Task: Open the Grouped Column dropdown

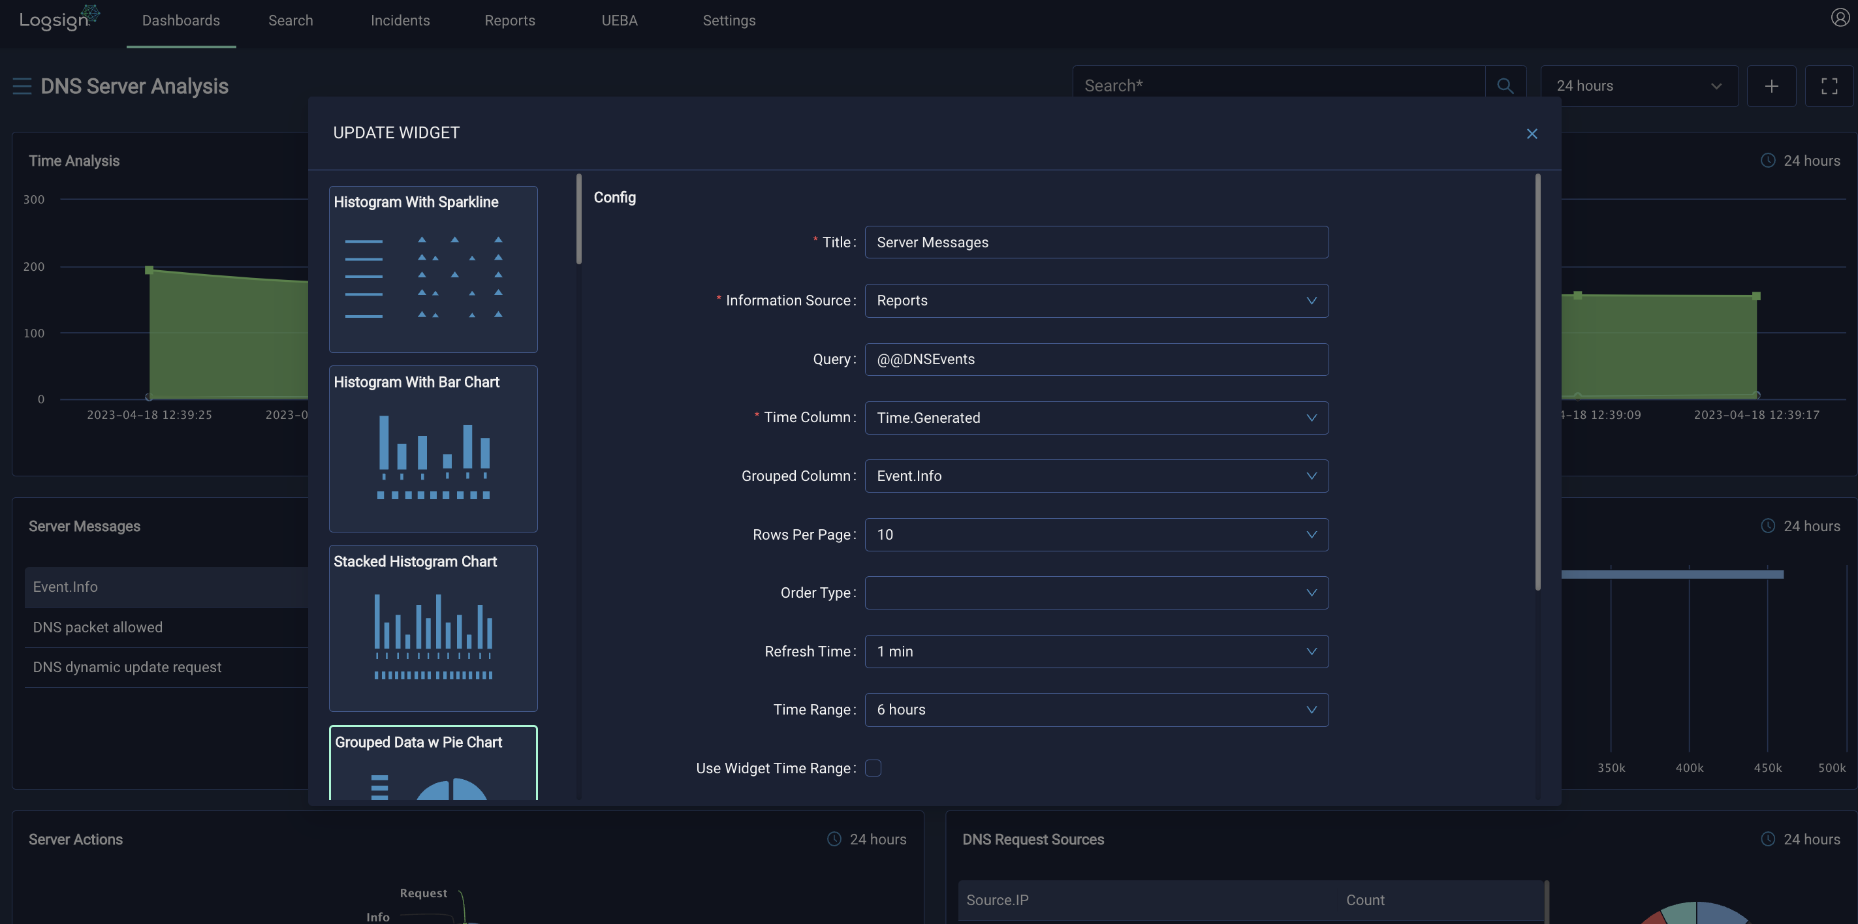Action: tap(1096, 476)
